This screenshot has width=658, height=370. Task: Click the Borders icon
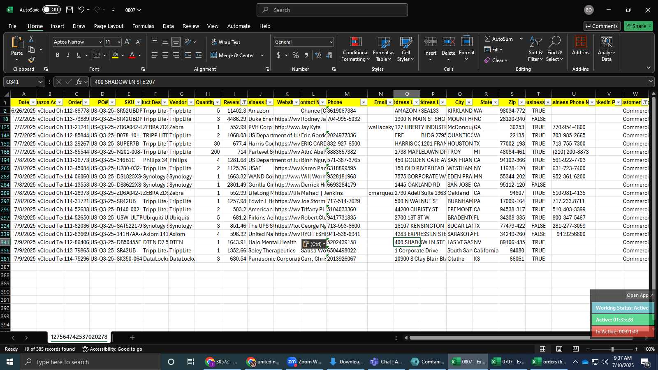[97, 55]
